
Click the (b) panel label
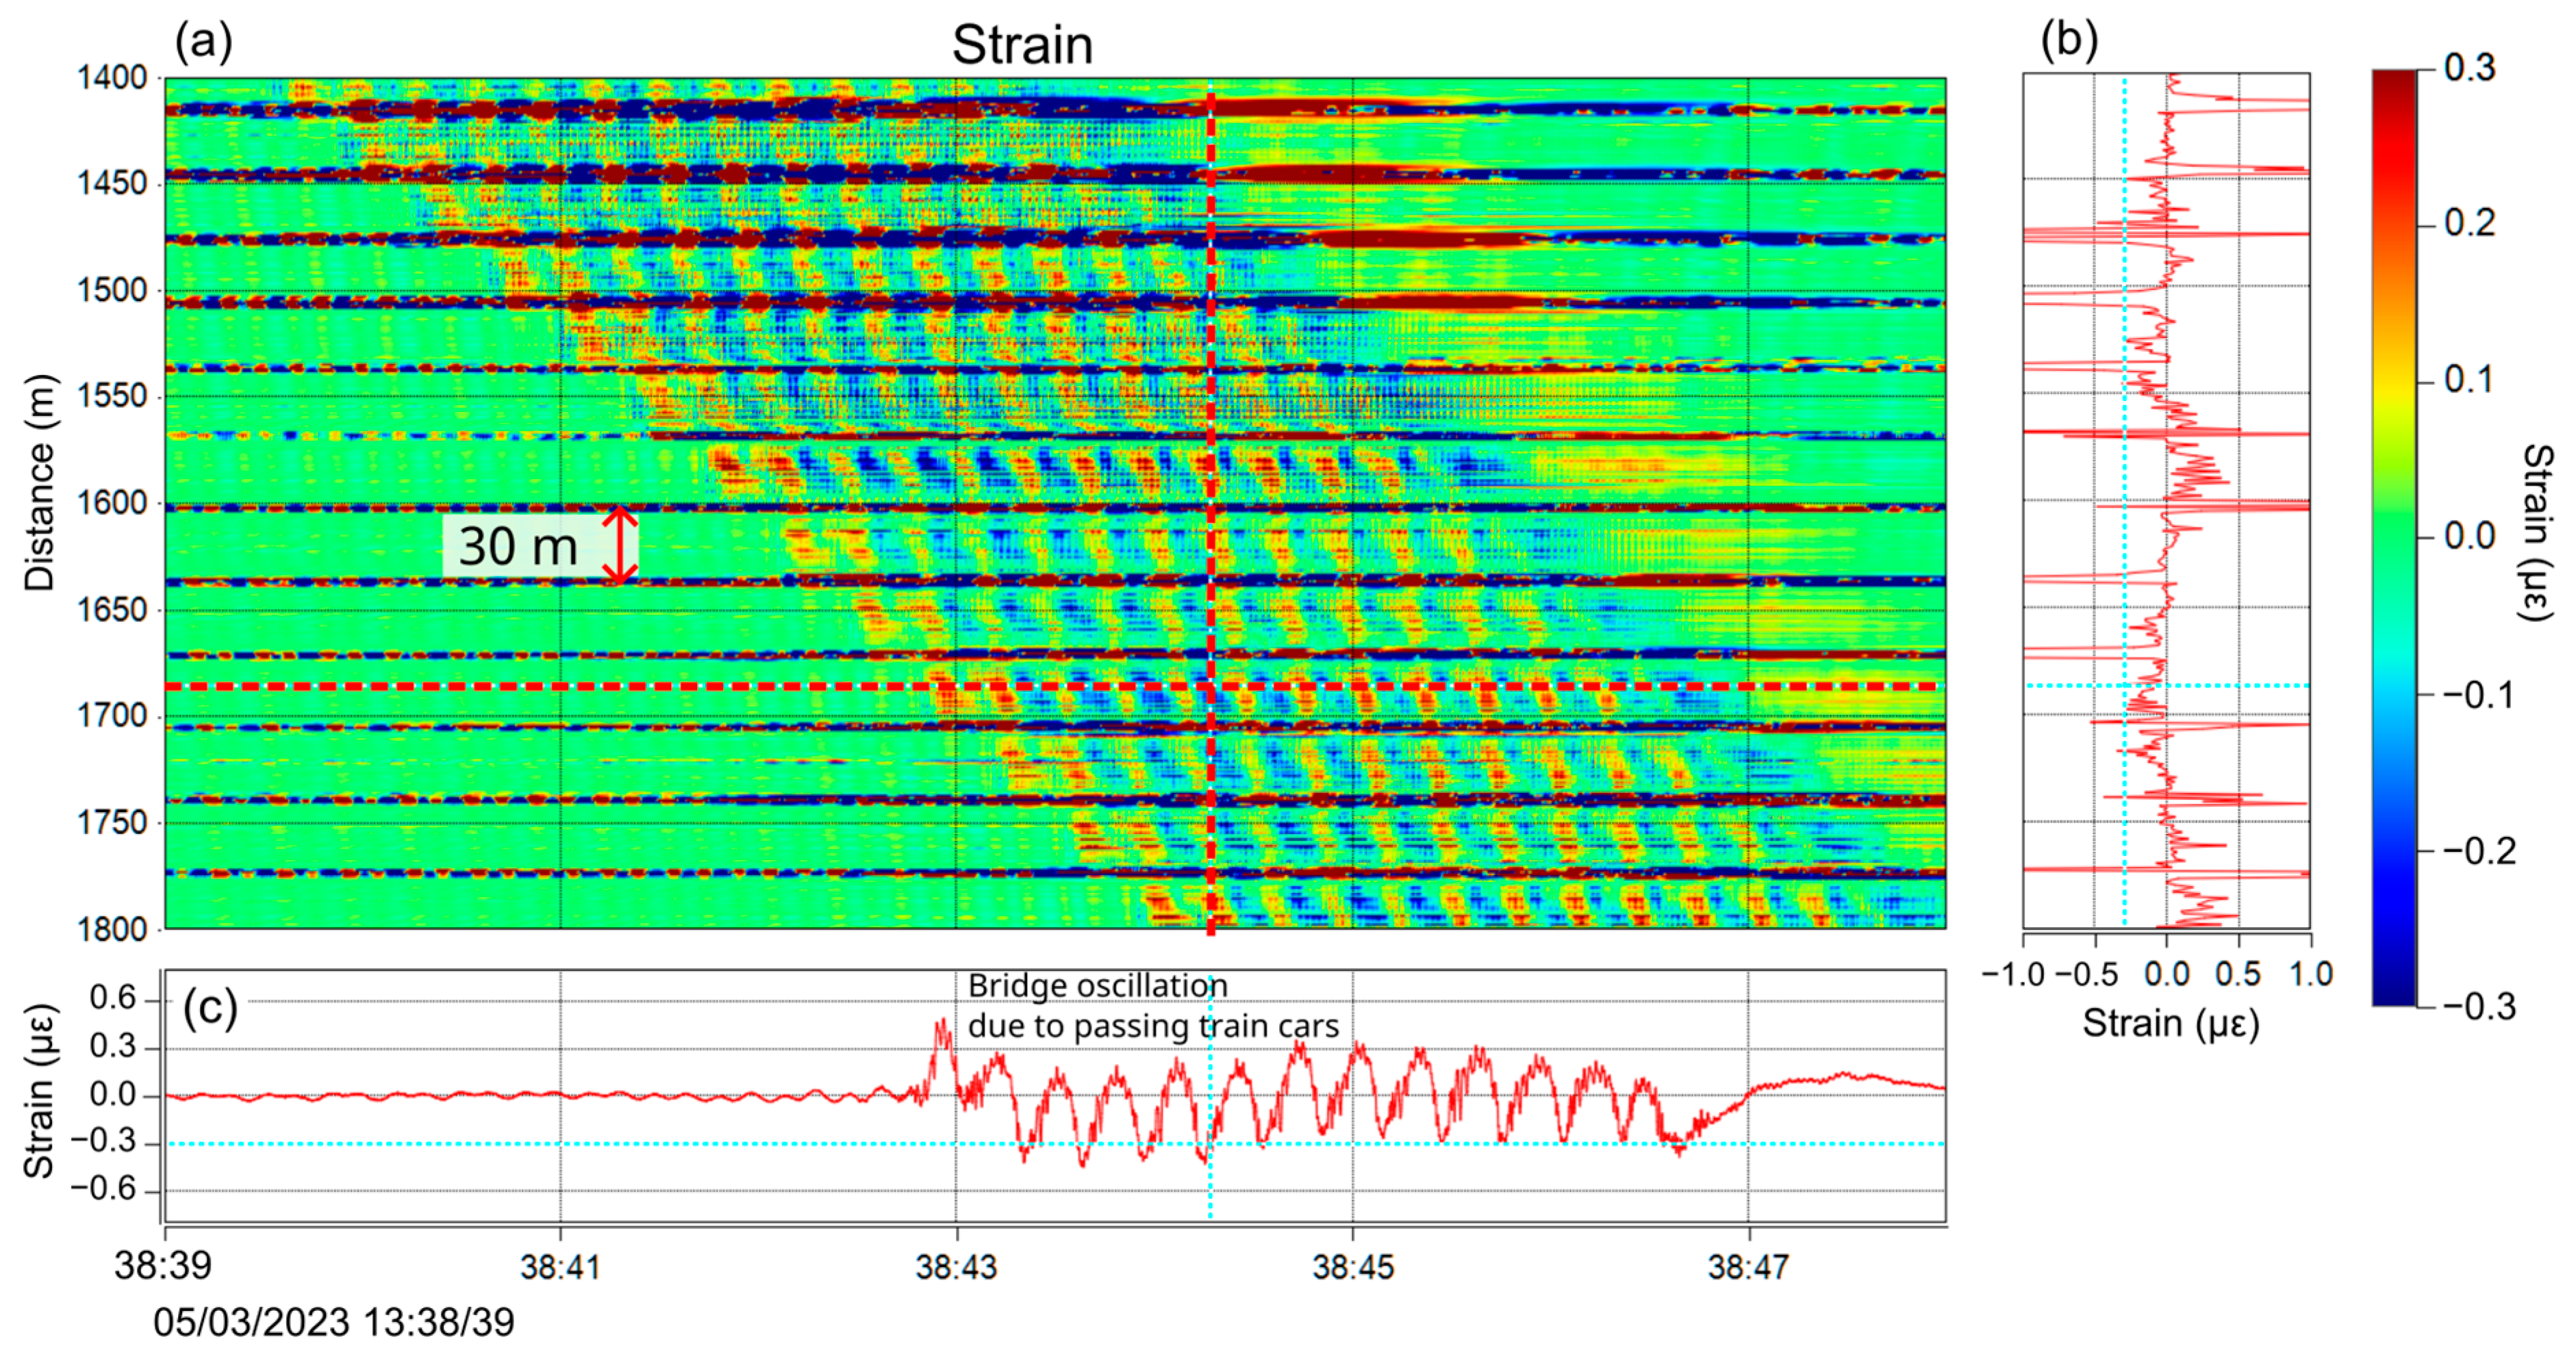(2069, 40)
